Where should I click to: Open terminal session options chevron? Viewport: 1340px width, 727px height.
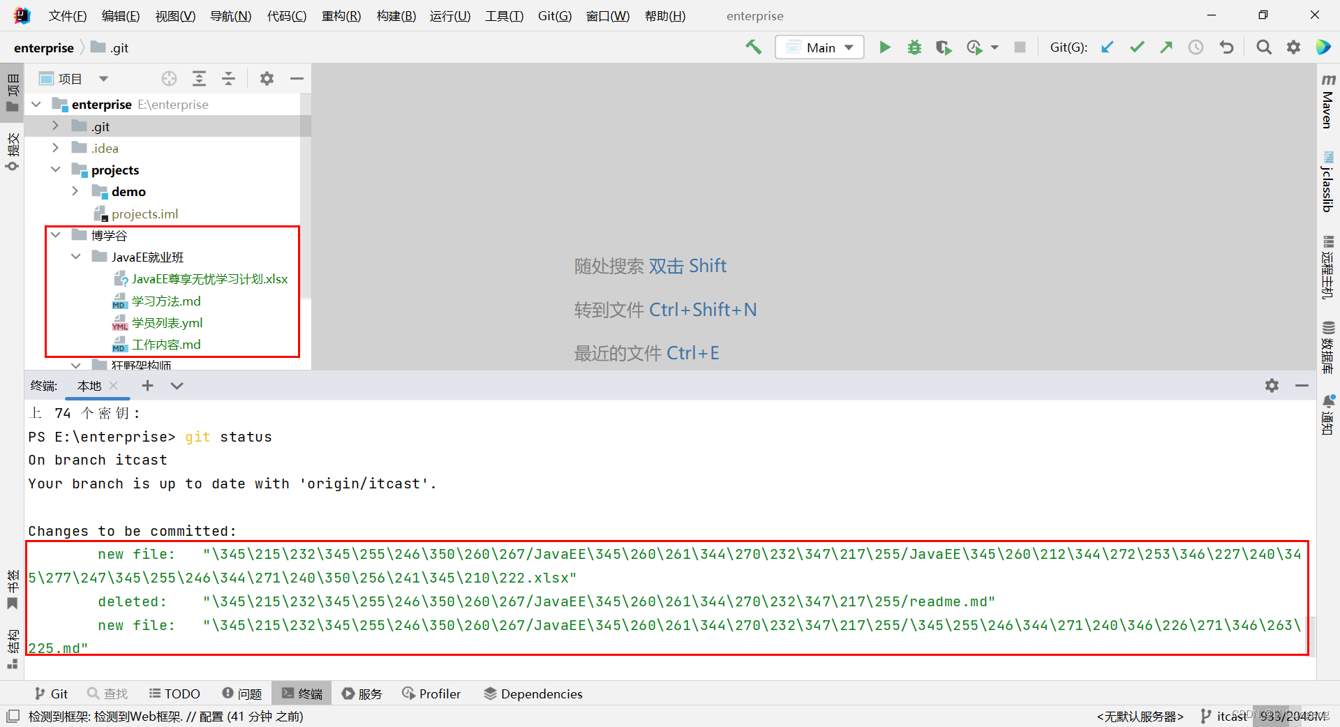177,385
